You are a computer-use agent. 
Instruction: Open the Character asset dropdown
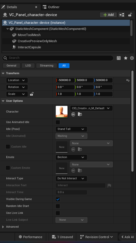(x=91, y=108)
